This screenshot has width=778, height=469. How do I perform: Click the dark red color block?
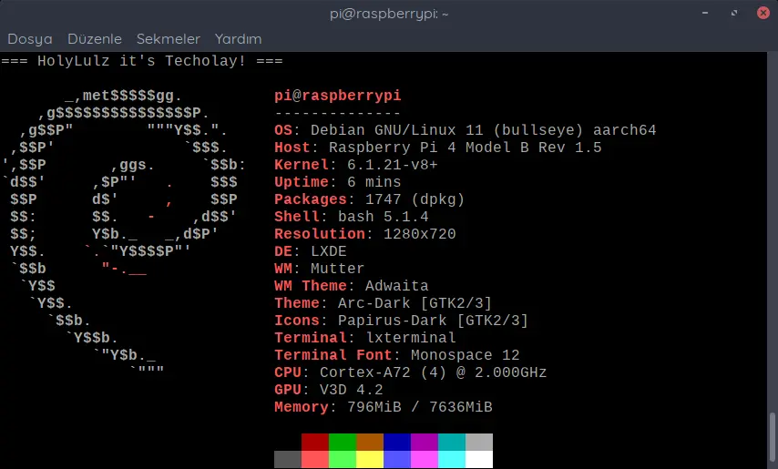point(315,442)
